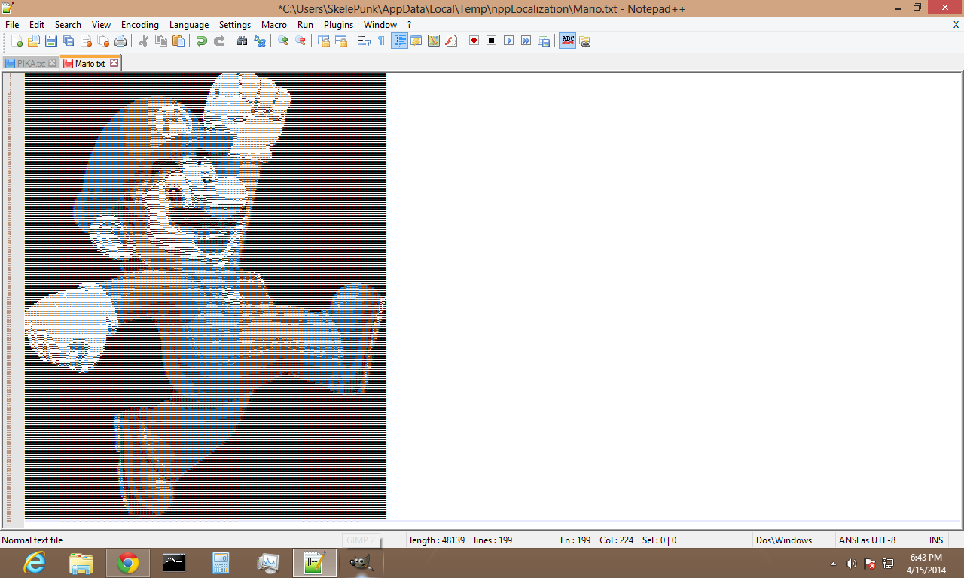Open the Language menu
The width and height of the screenshot is (964, 578).
tap(189, 25)
